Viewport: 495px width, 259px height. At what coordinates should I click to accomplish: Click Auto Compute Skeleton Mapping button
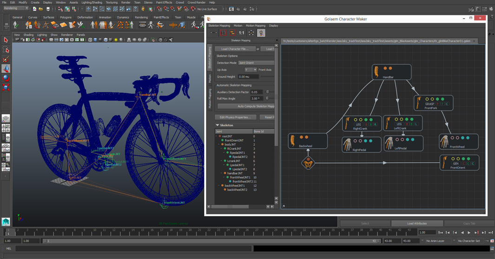click(x=246, y=107)
